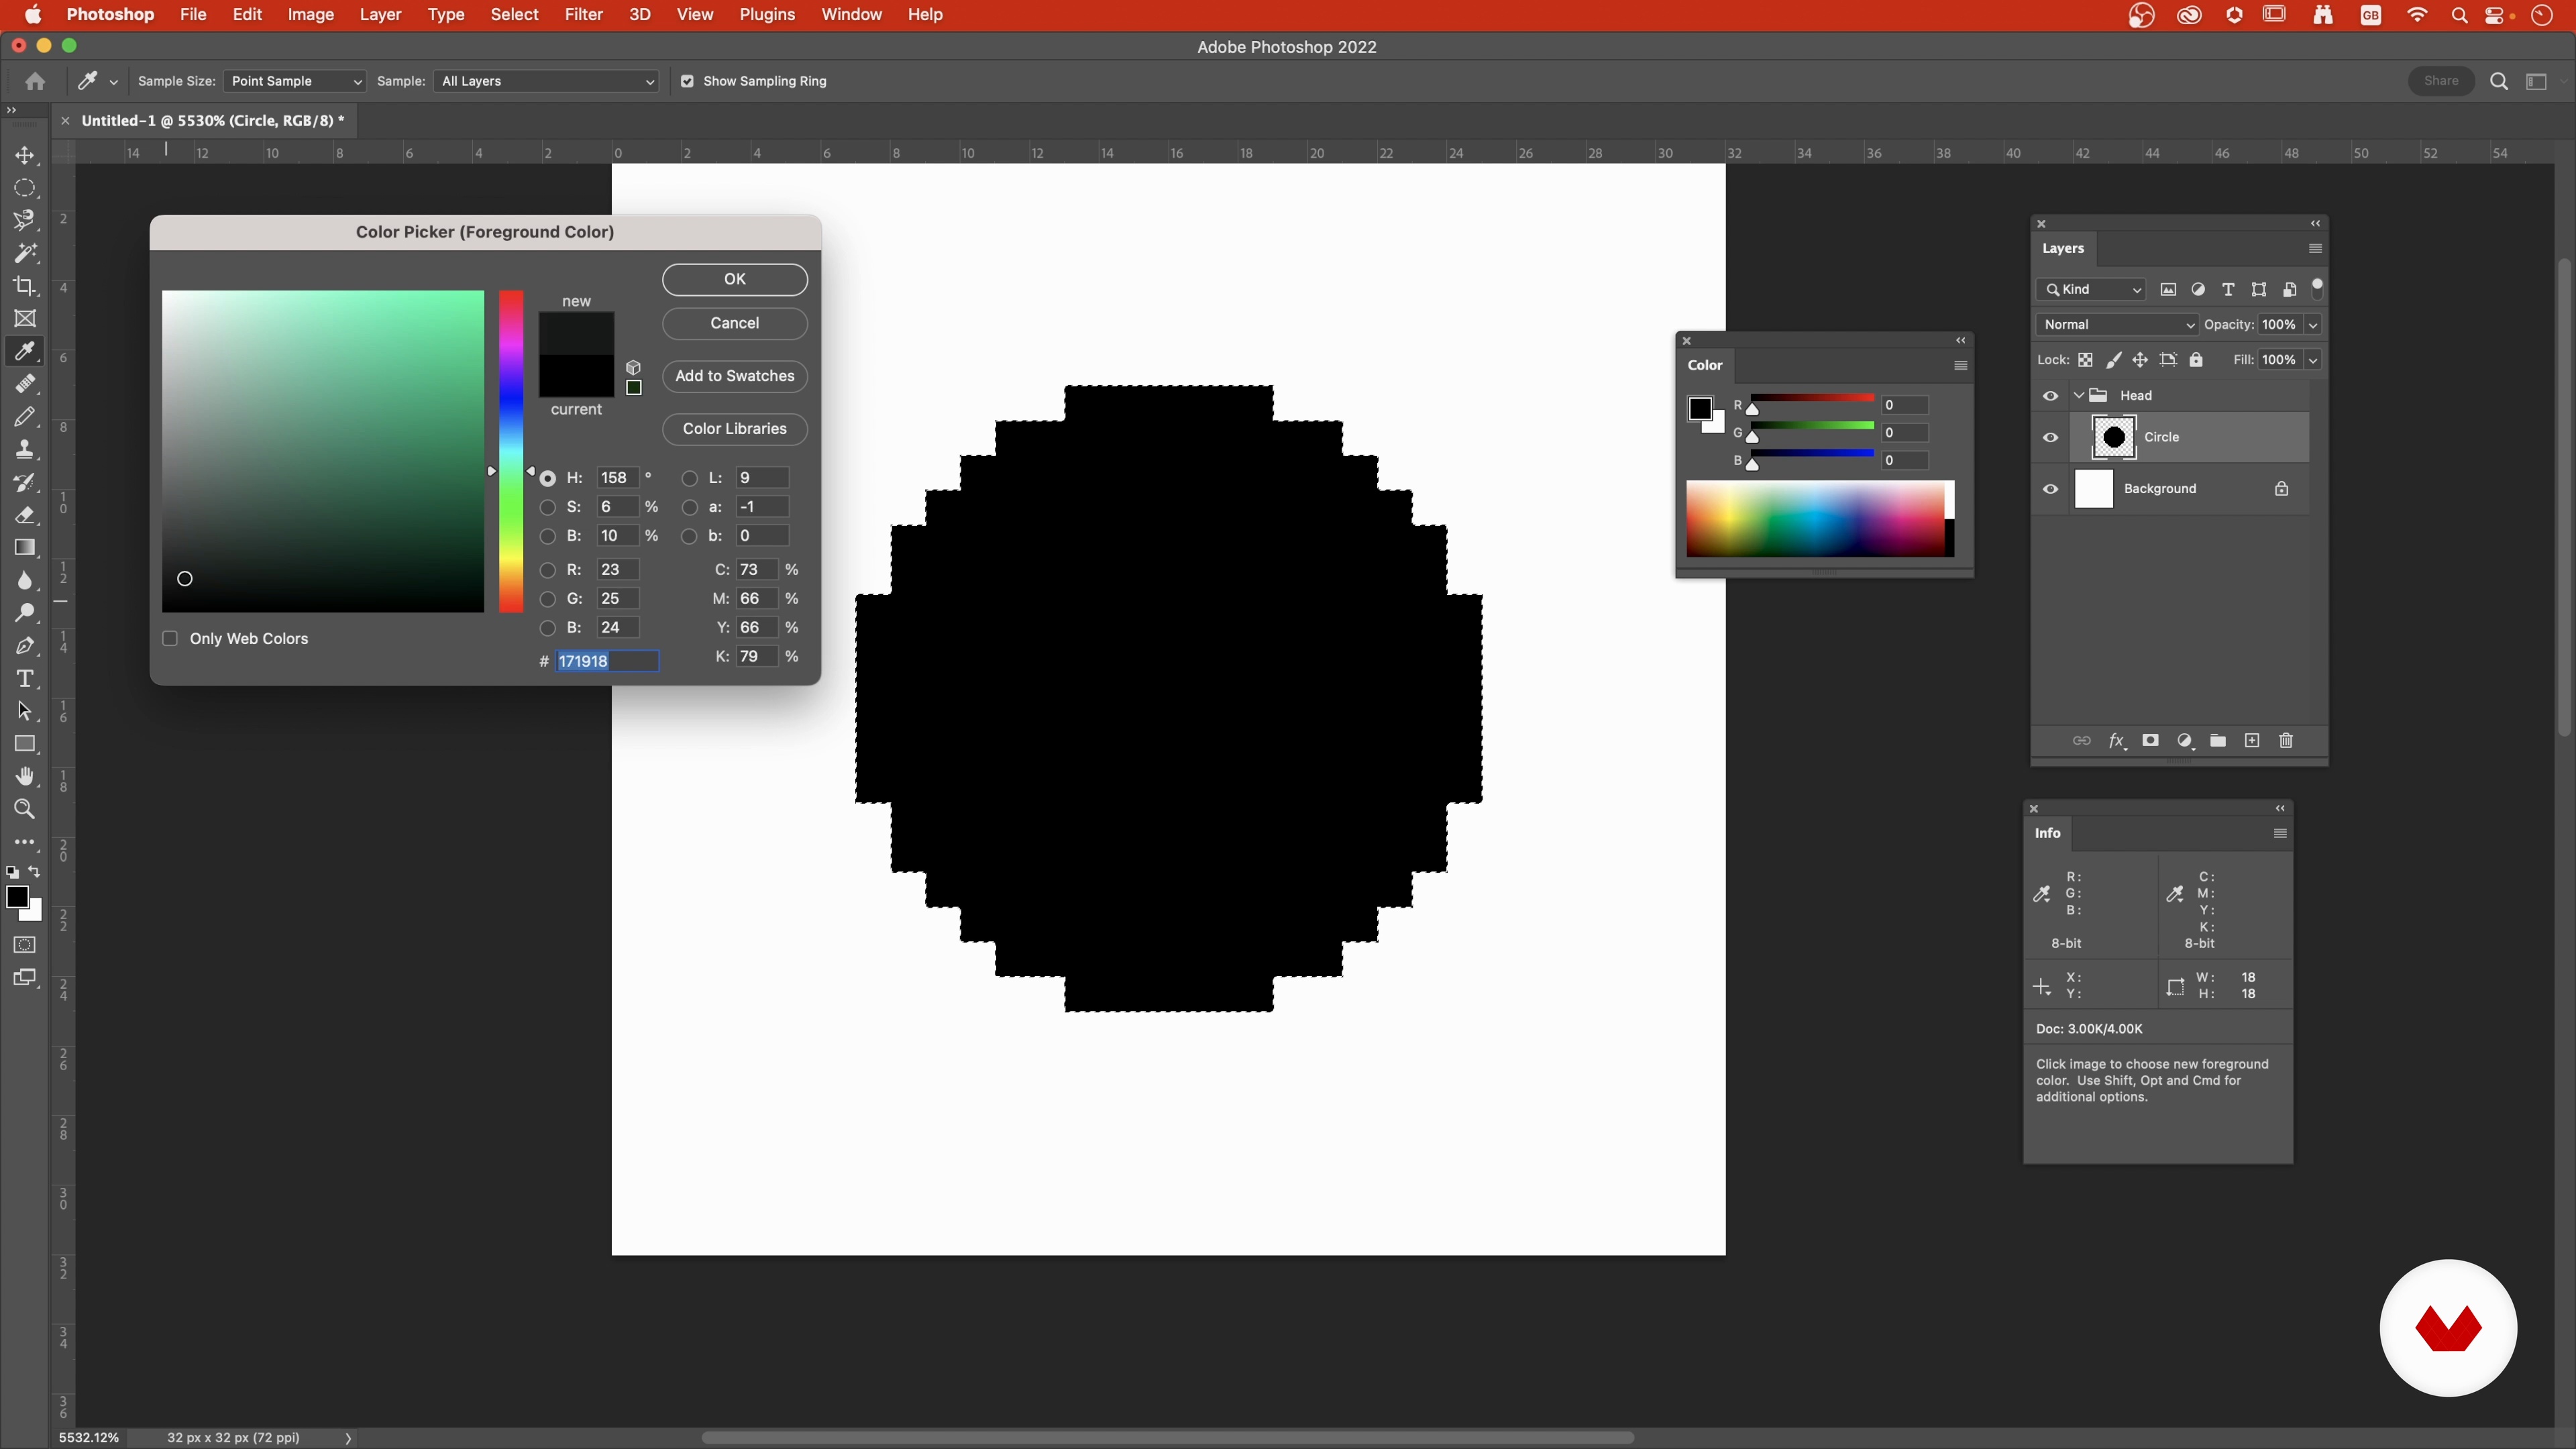Select the Horizontal Type tool
This screenshot has width=2576, height=1449.
25,679
